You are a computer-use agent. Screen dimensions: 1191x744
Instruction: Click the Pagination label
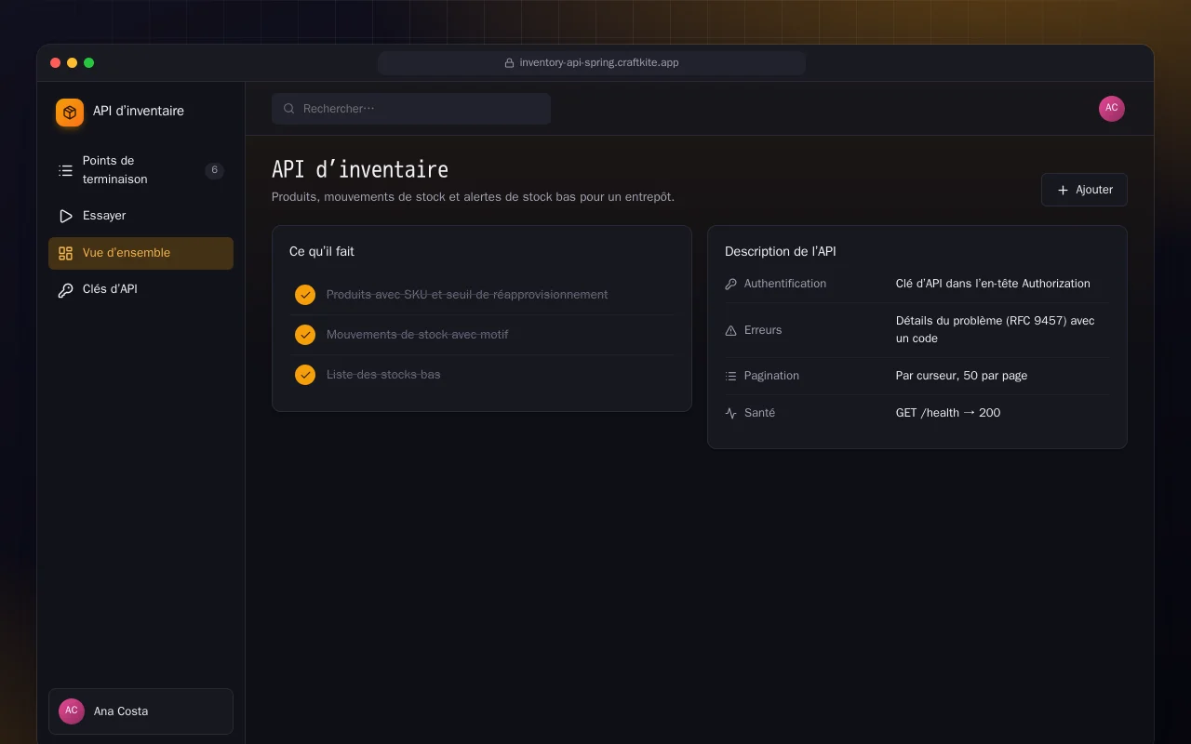(771, 376)
